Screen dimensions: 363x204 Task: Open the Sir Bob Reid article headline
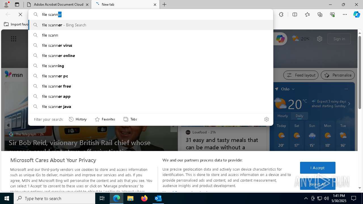pyautogui.click(x=80, y=143)
